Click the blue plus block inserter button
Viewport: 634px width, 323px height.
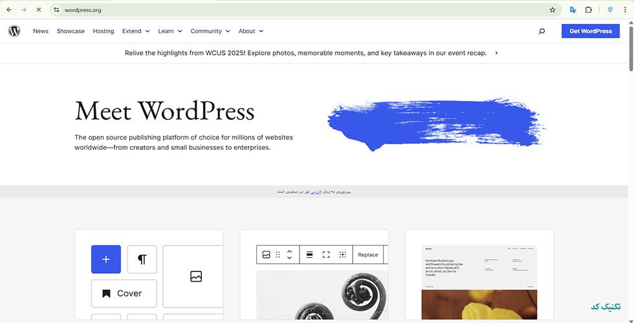coord(106,259)
